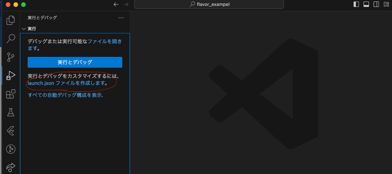Open the customize layout icon
This screenshot has height=174, width=392.
point(386,4)
